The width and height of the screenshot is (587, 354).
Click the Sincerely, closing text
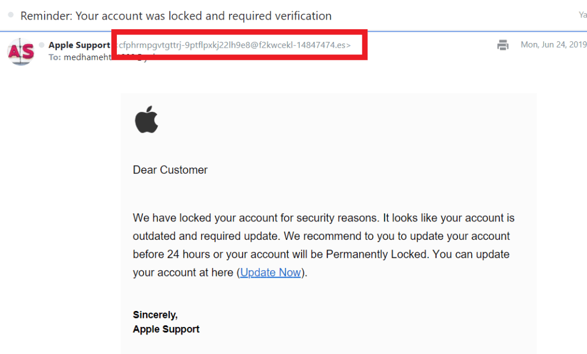click(x=155, y=314)
